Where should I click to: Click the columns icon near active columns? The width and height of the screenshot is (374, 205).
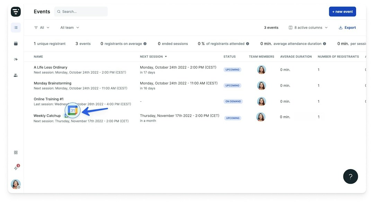coord(291,28)
